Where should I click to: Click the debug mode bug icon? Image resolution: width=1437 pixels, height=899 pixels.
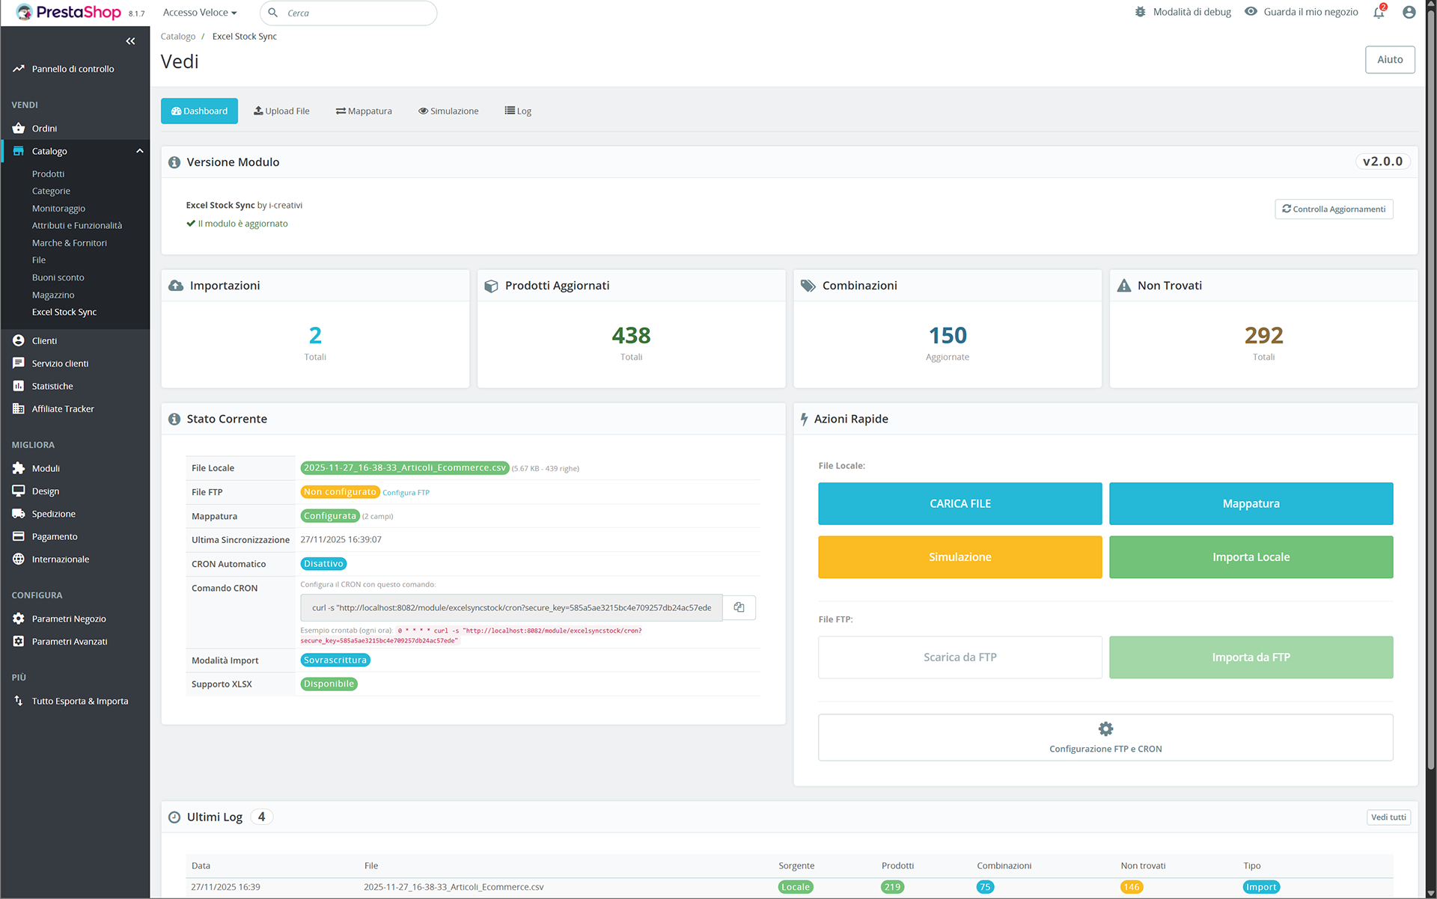pos(1140,12)
